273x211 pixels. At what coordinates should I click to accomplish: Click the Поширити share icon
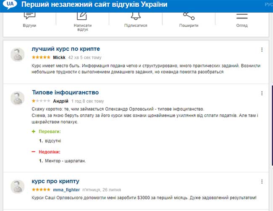(189, 16)
